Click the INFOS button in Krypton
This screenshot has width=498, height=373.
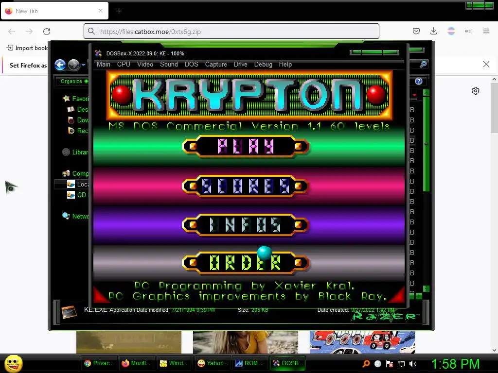(246, 225)
